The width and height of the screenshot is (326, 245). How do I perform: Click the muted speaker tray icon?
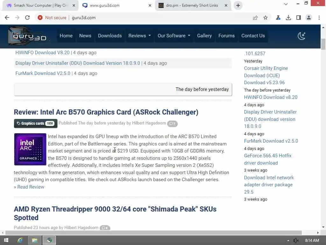point(296,241)
